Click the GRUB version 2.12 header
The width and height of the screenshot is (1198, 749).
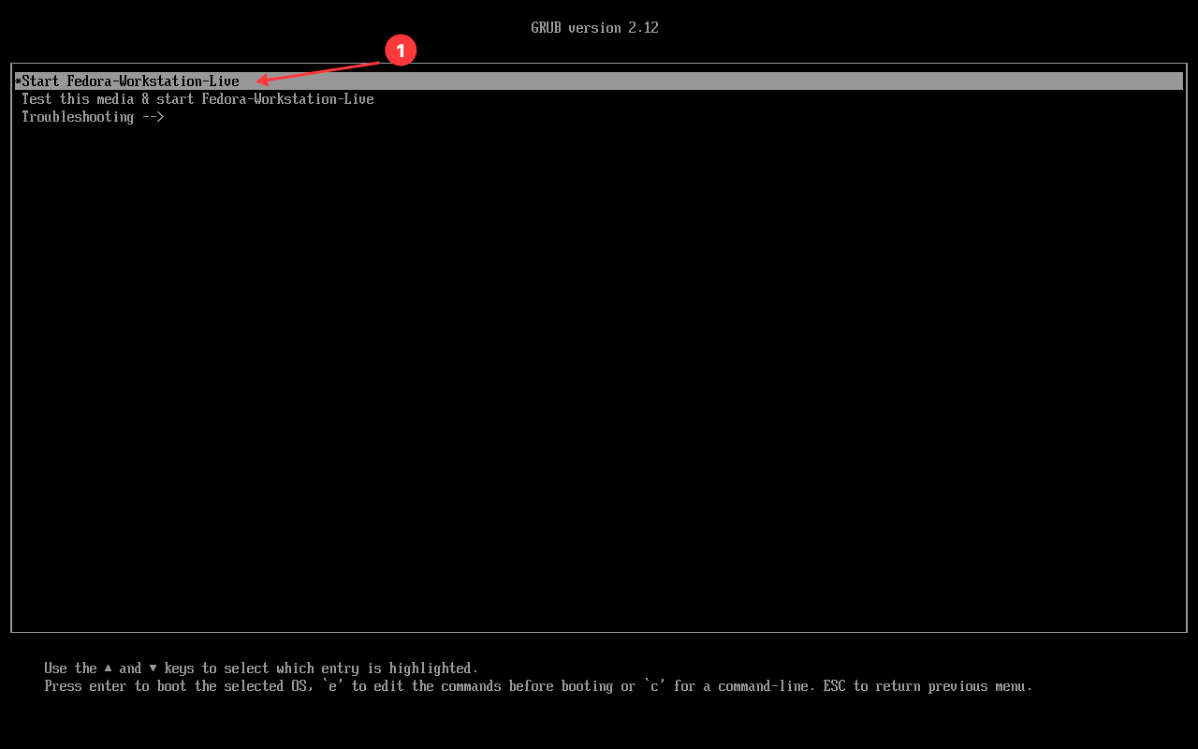[594, 28]
